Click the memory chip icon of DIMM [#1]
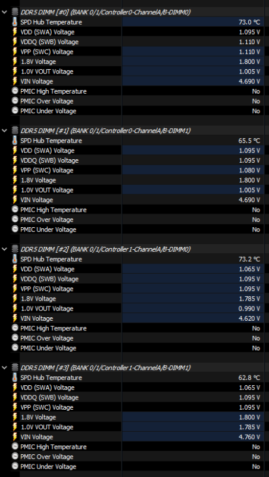This screenshot has height=477, width=269. pyautogui.click(x=15, y=131)
